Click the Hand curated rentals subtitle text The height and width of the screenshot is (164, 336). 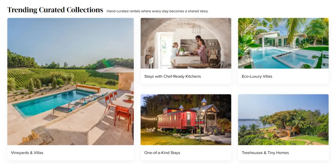click(x=157, y=11)
